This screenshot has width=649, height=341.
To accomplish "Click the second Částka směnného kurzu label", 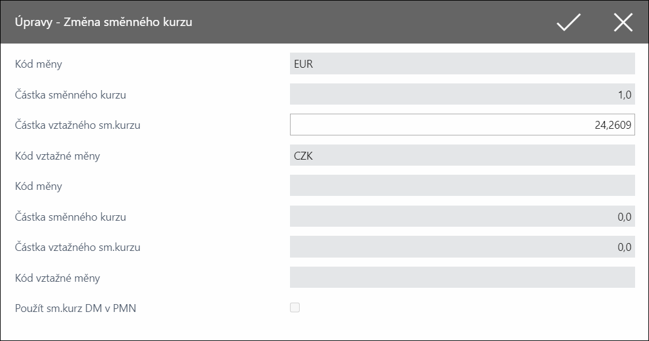I will click(x=70, y=216).
